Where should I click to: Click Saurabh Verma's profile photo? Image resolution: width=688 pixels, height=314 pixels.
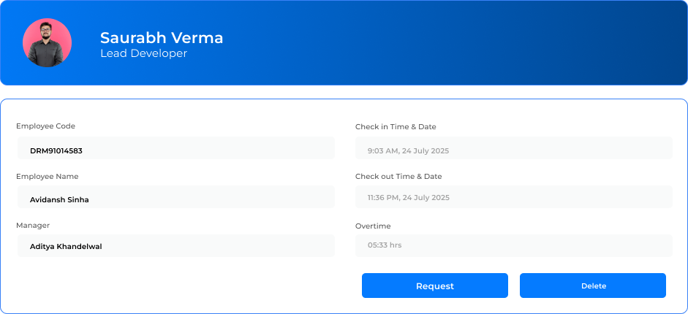point(48,43)
